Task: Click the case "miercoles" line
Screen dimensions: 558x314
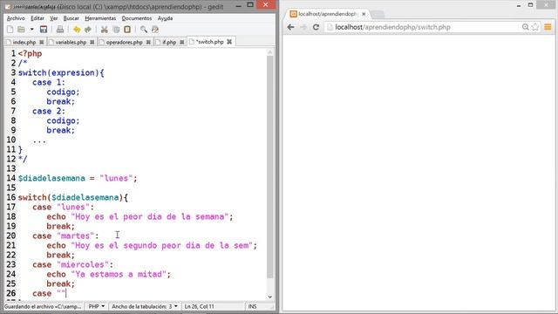Action: tap(72, 264)
